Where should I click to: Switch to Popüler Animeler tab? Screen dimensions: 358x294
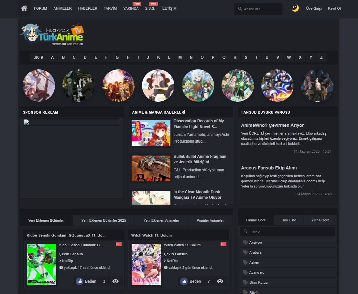(210, 220)
